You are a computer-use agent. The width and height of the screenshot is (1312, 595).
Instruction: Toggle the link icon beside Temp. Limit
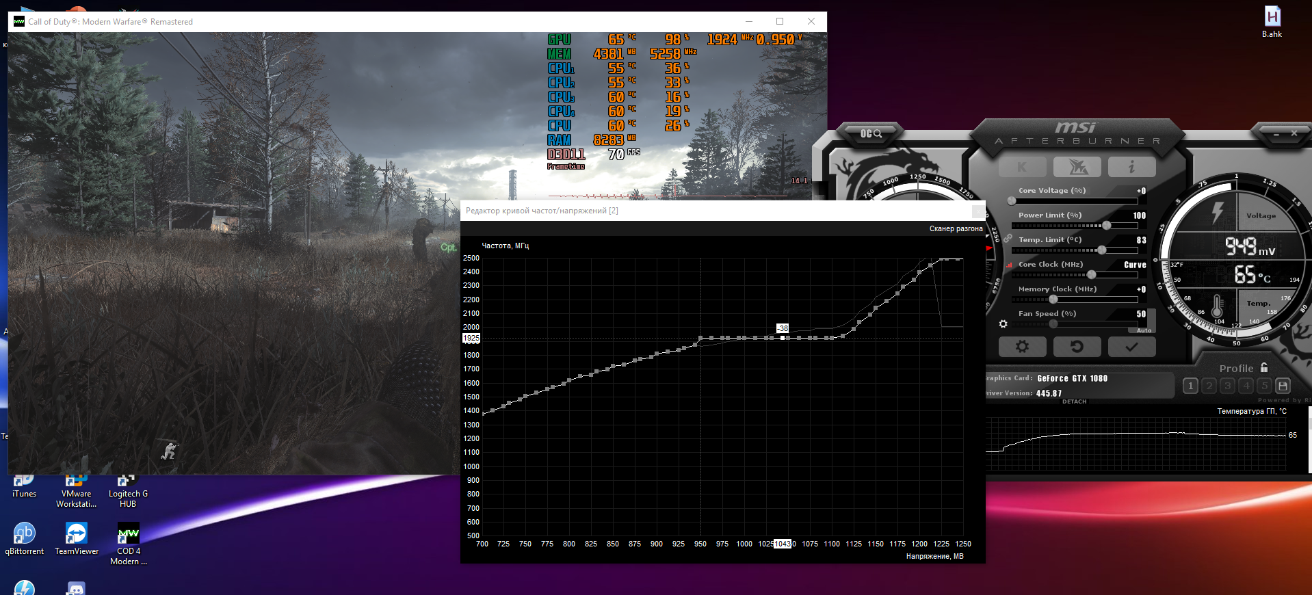tap(1008, 239)
